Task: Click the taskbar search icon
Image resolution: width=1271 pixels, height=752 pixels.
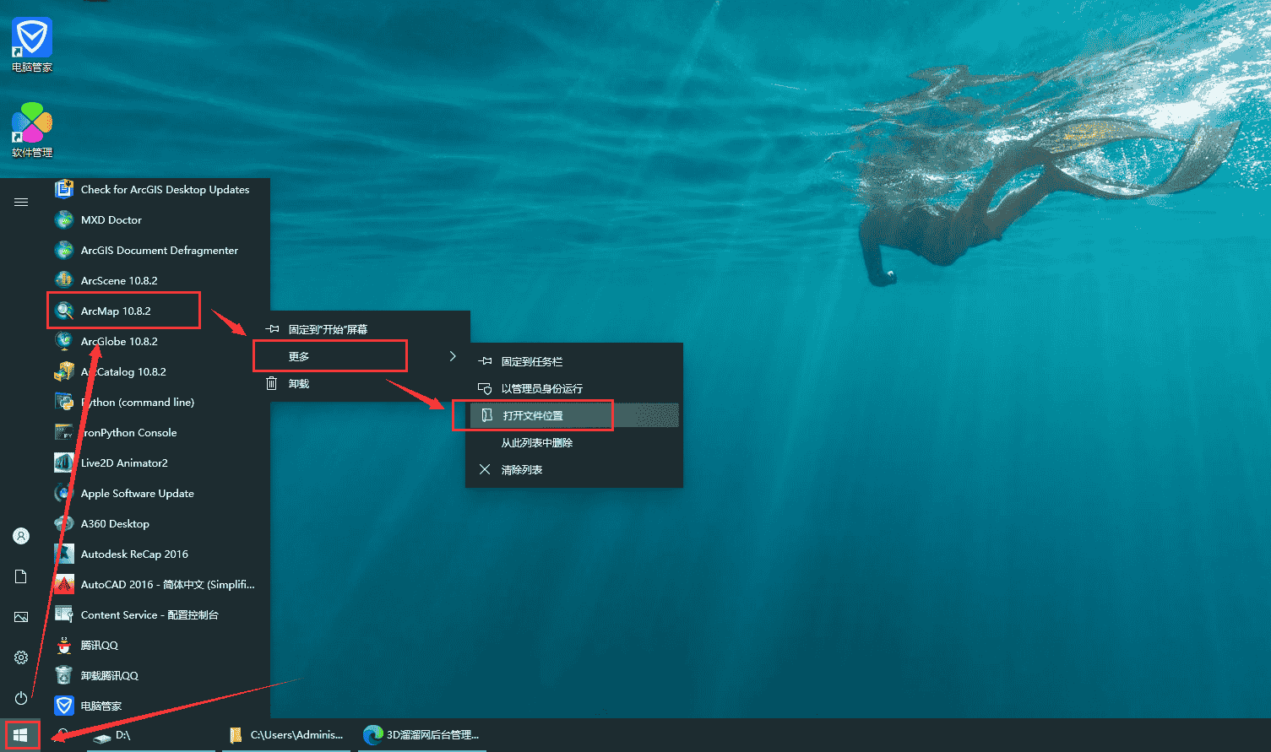Action: (62, 735)
